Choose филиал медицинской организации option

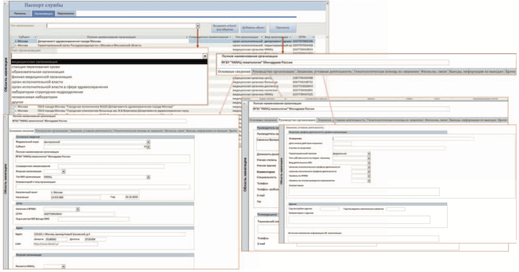click(109, 77)
